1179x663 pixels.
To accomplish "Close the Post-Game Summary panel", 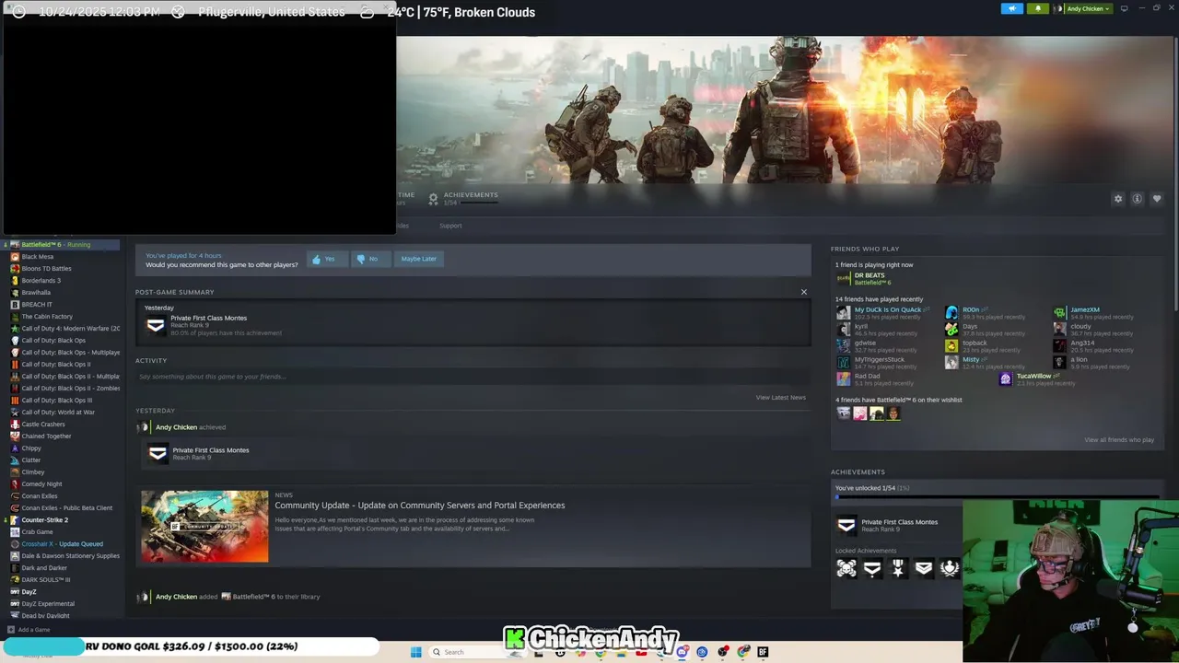I will [x=803, y=292].
